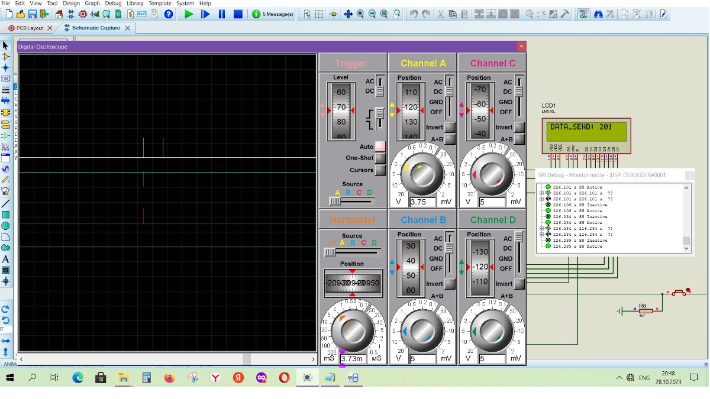Save the project with the floppy disk icon
Screen dimensions: 710x399
pyautogui.click(x=33, y=14)
